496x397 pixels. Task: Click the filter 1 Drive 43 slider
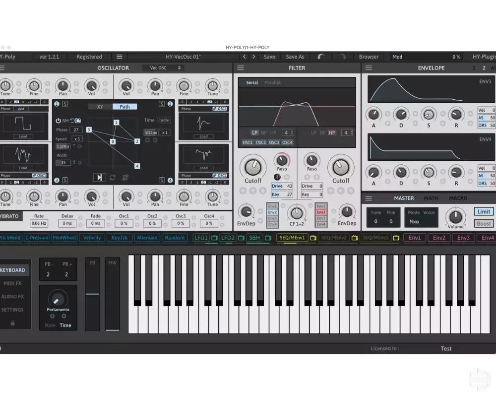(282, 186)
